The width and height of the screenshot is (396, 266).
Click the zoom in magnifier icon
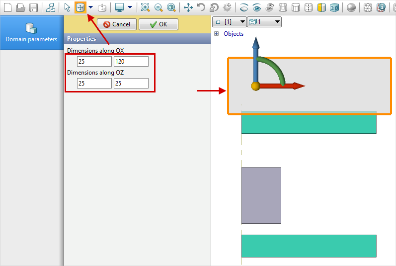145,7
